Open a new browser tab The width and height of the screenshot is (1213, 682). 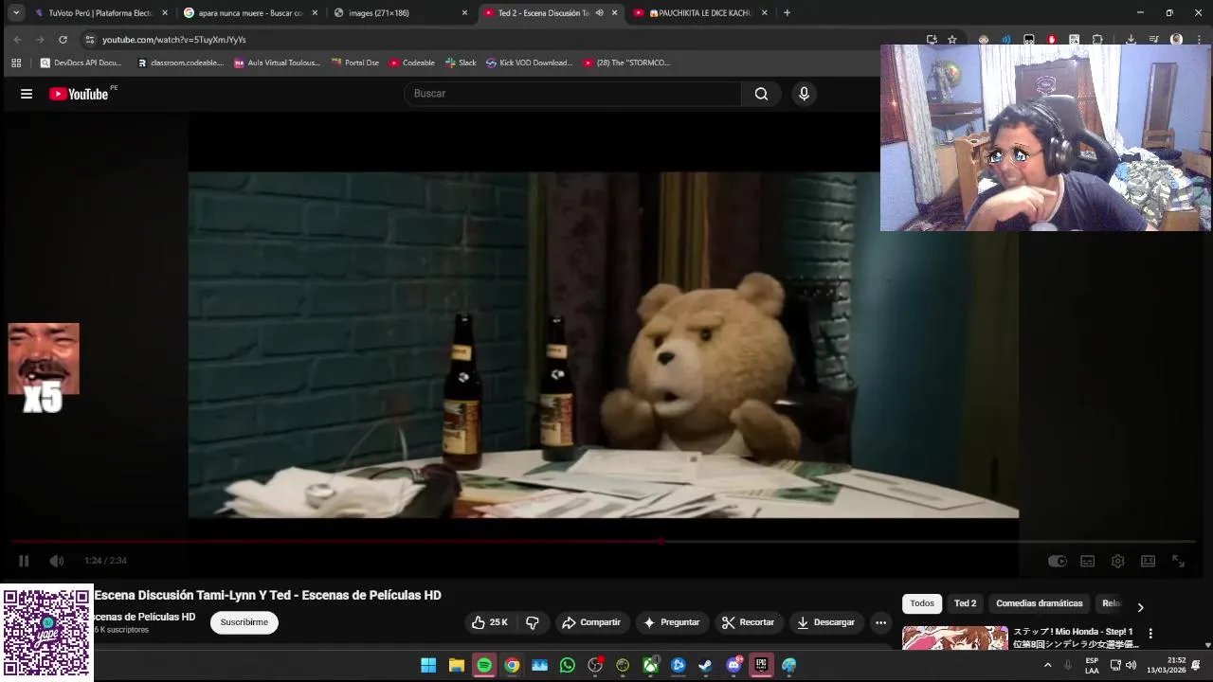point(787,13)
